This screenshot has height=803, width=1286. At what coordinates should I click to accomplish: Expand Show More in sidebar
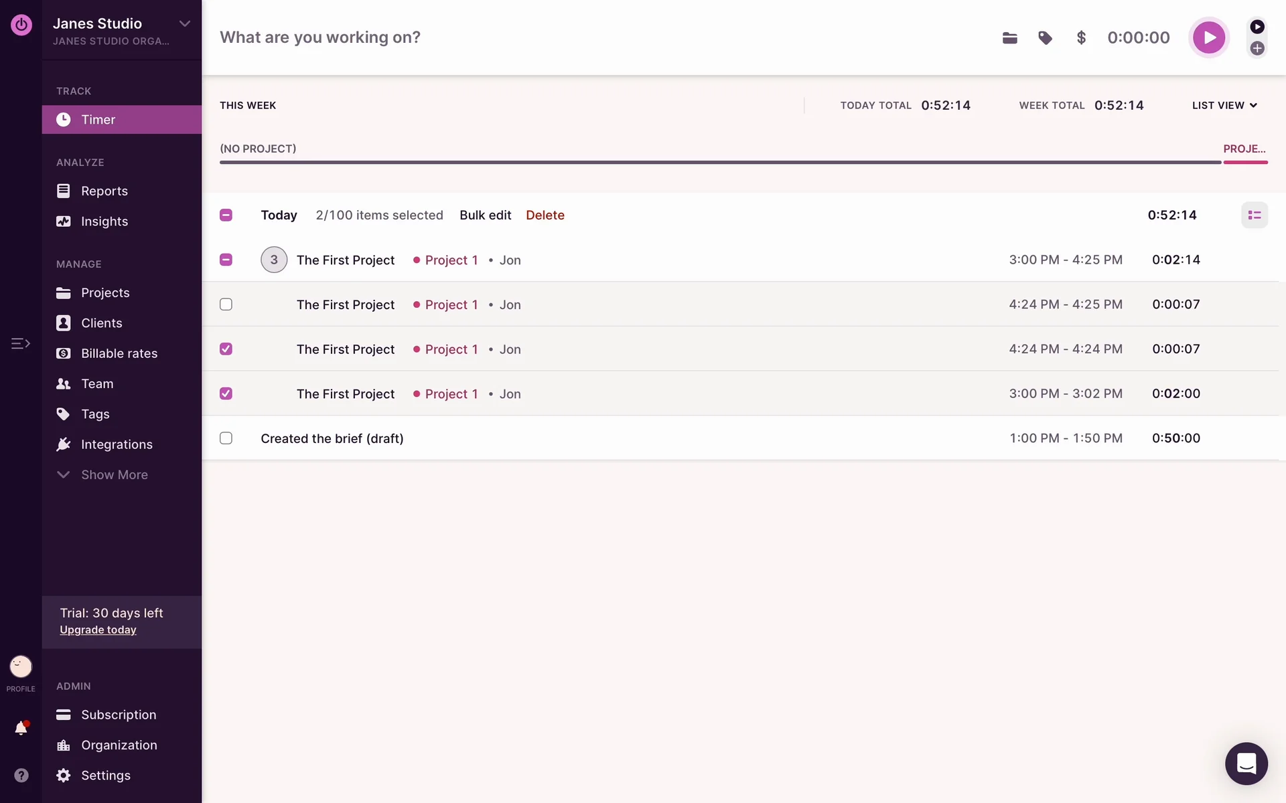114,474
